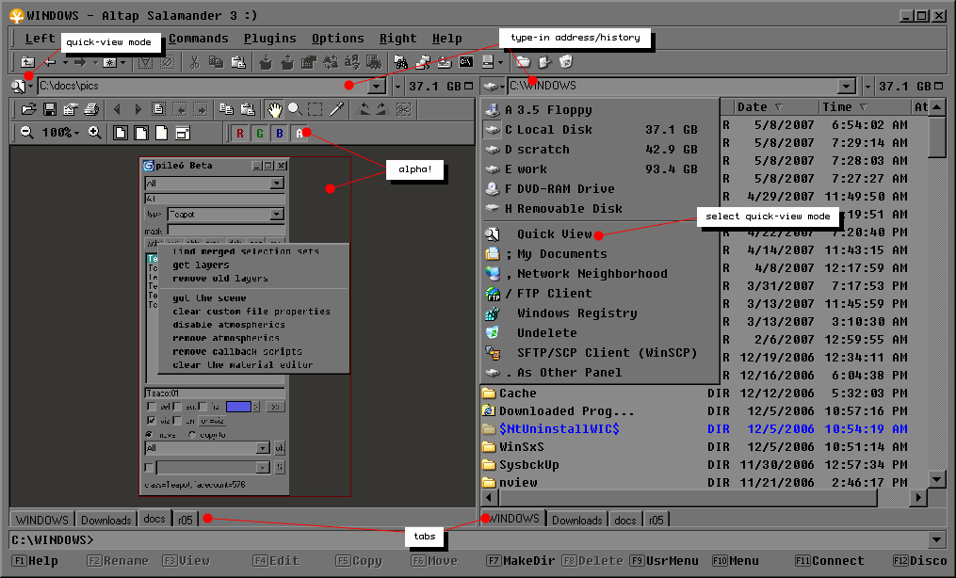Select the eyedropper color picker tool

tap(336, 109)
